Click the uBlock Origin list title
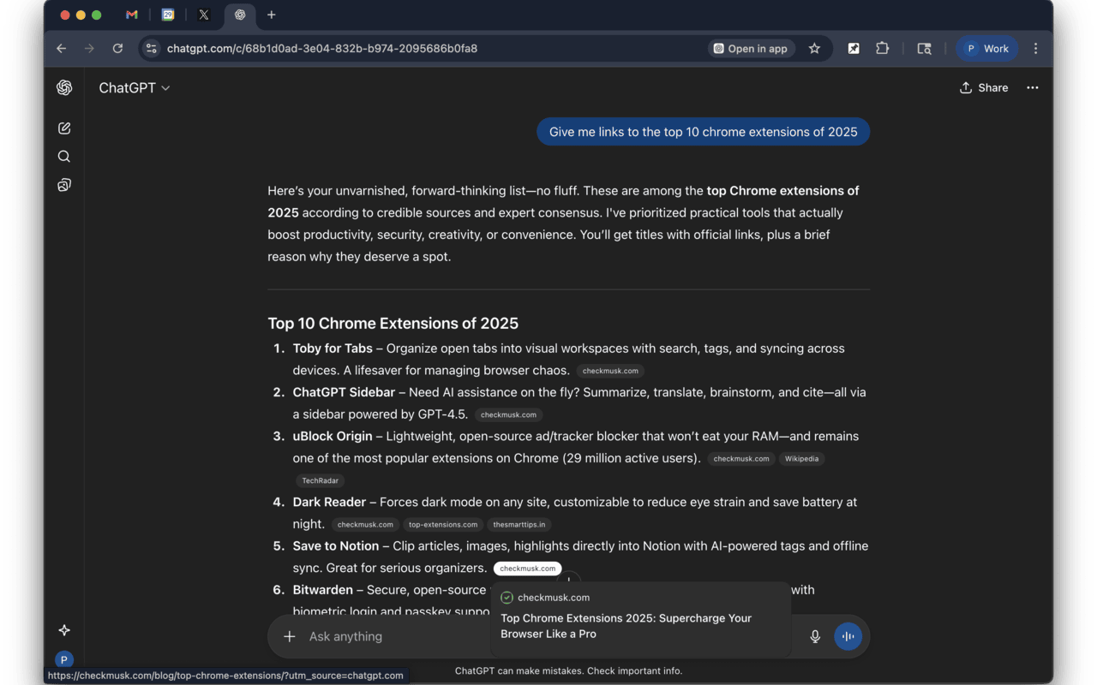The image size is (1097, 685). click(x=333, y=436)
